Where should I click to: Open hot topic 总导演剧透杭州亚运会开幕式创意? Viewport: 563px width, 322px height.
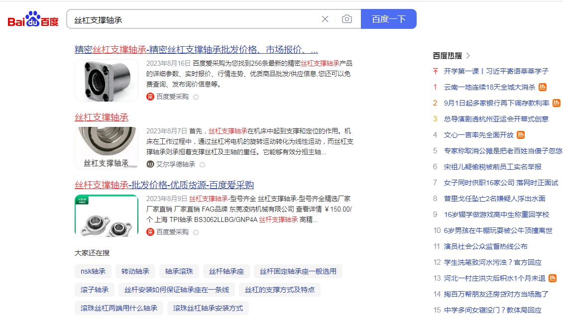496,119
